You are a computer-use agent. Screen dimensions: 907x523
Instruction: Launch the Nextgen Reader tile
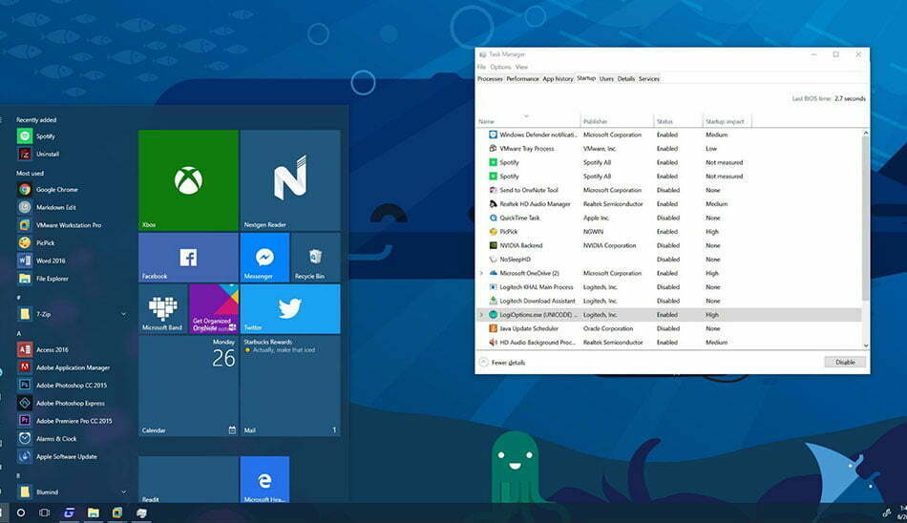click(x=290, y=180)
